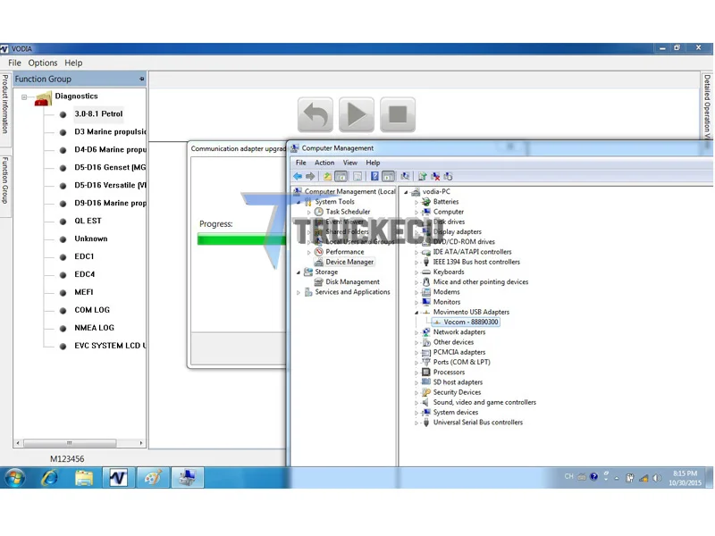Image resolution: width=715 pixels, height=536 pixels.
Task: Click the play button in VODIA
Action: tap(356, 114)
